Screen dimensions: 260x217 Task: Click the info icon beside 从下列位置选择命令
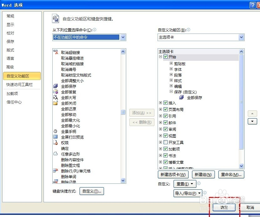pos(95,29)
